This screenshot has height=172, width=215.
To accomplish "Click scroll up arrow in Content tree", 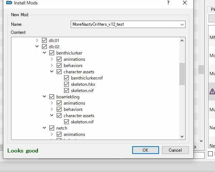I will pos(182,41).
